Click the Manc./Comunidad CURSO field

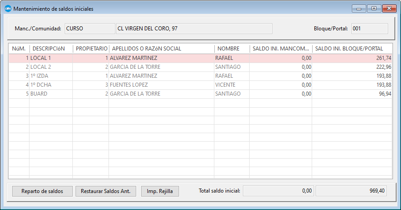[89, 29]
